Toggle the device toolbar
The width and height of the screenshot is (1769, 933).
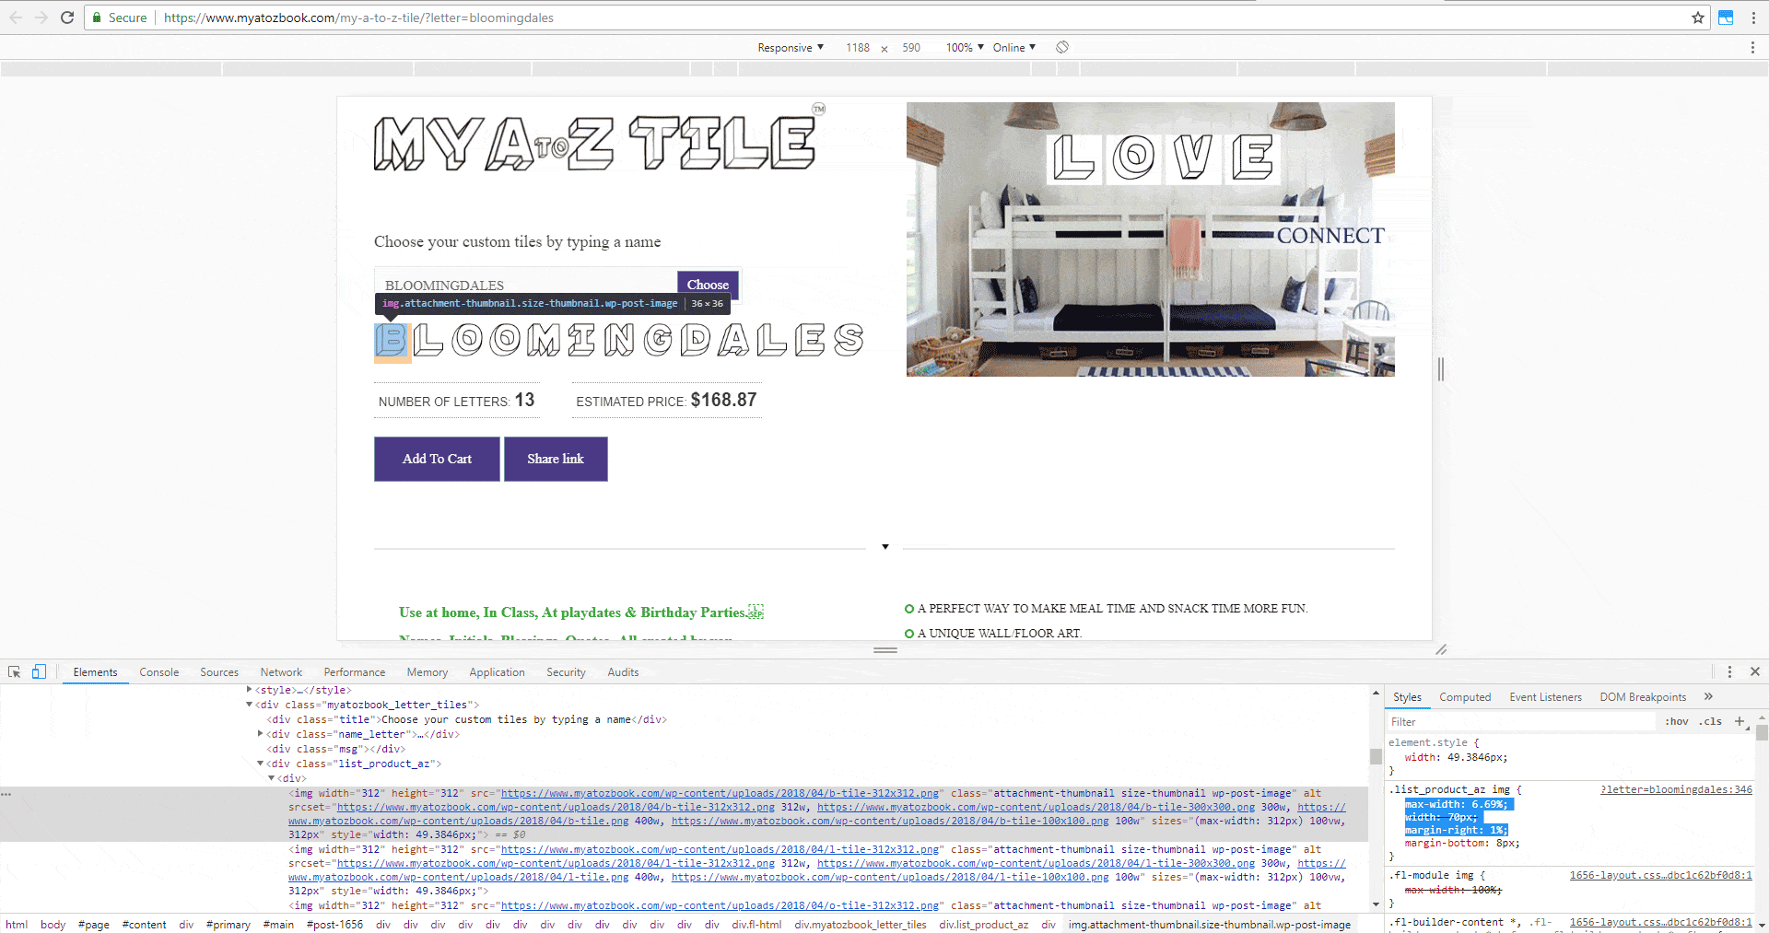(38, 671)
